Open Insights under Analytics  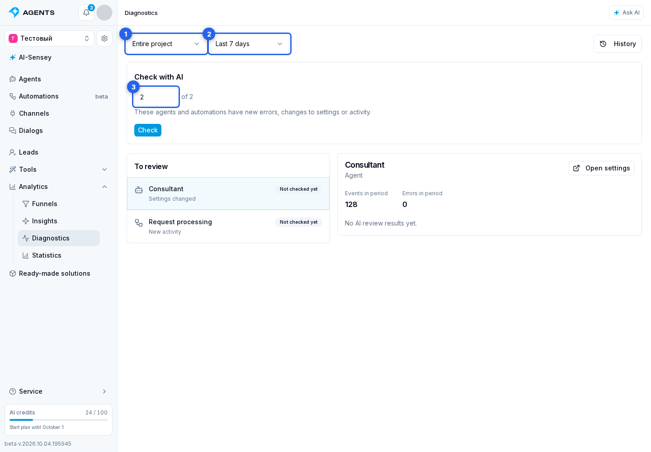point(59,221)
